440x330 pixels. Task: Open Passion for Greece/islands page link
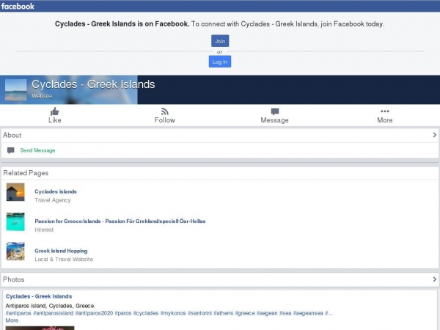120,221
